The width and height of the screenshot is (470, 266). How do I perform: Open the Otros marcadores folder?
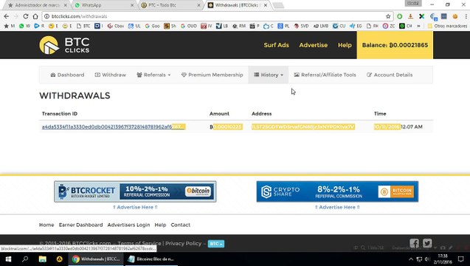(447, 26)
